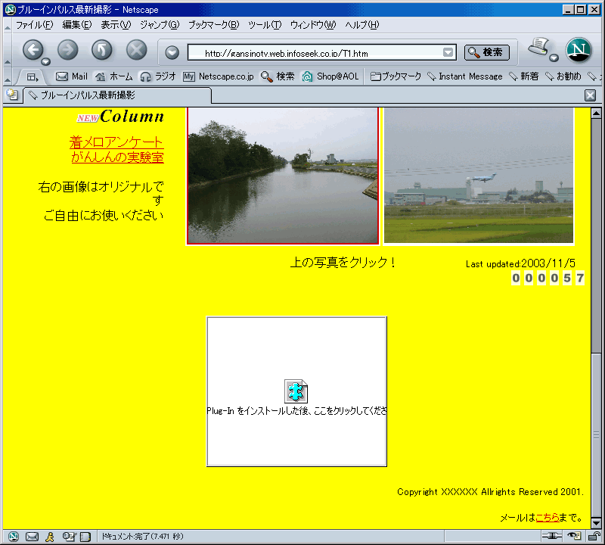Open the ブックマーク(B) menu
The image size is (605, 545).
tap(214, 25)
